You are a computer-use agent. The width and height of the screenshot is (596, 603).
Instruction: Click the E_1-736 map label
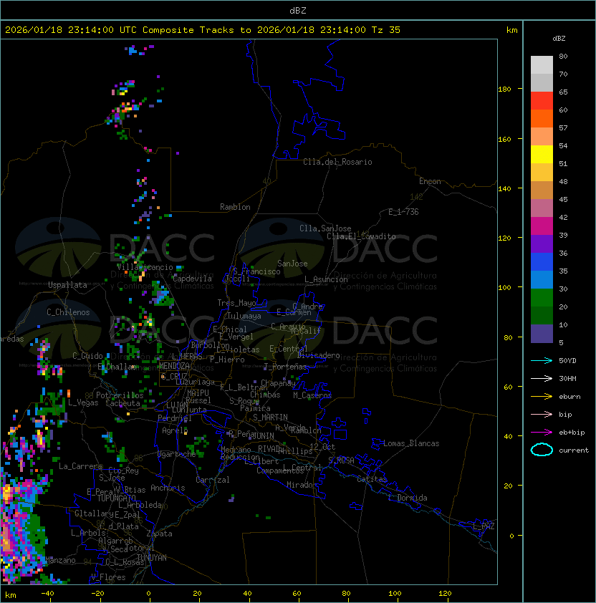pyautogui.click(x=403, y=212)
